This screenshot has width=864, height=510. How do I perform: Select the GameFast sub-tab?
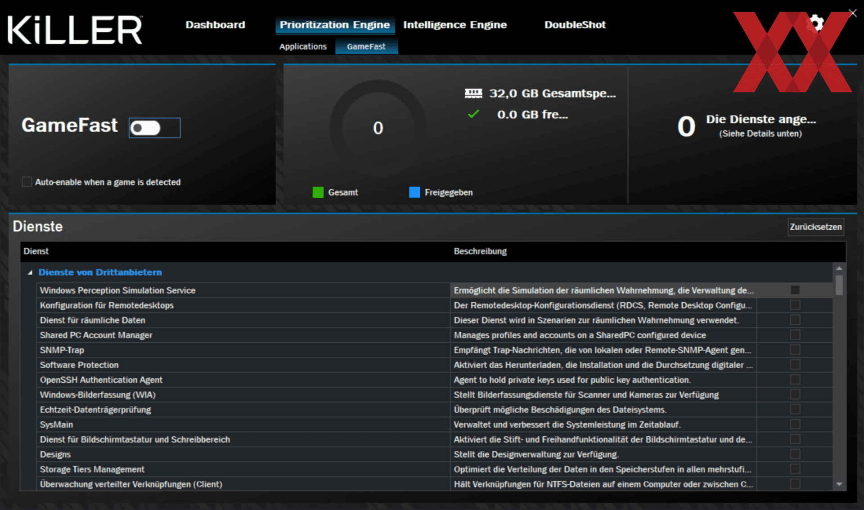pos(366,46)
